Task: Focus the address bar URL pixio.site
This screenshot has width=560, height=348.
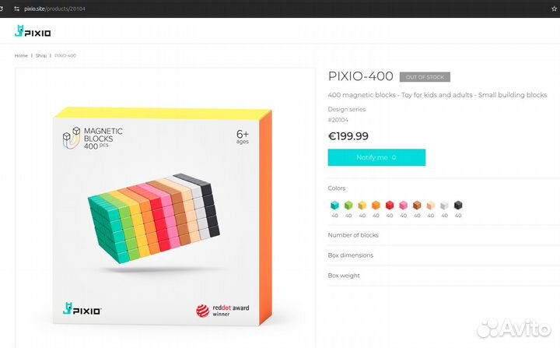Action: point(54,9)
